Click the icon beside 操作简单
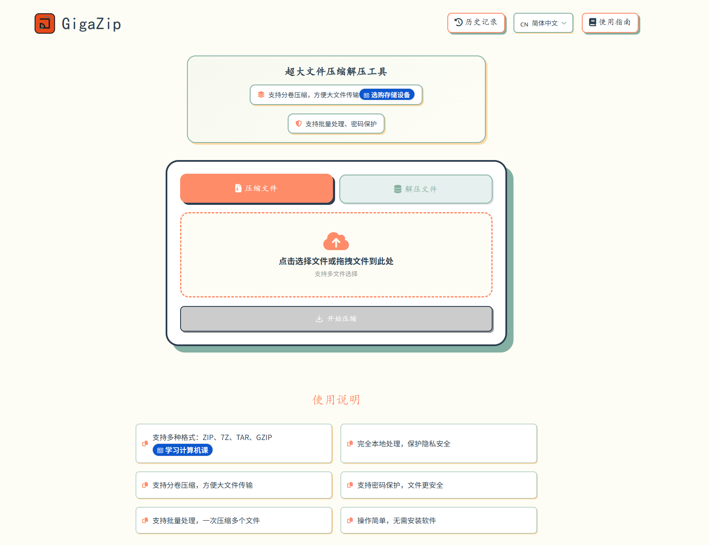 (350, 521)
